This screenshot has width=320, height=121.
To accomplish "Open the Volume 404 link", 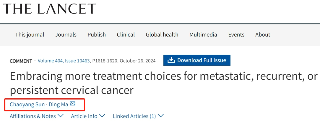I will [50, 61].
